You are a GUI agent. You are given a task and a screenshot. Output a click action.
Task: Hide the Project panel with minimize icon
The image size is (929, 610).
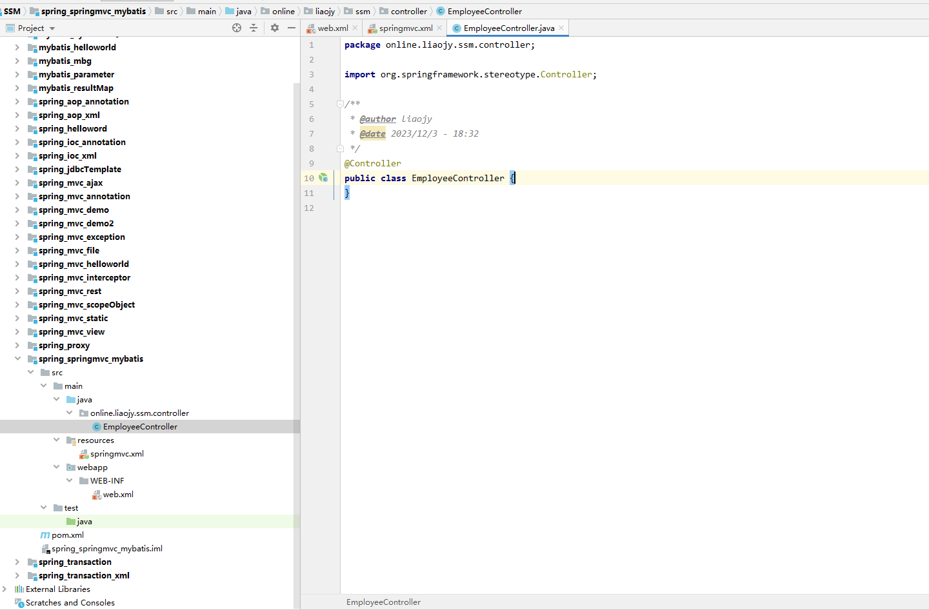click(x=292, y=28)
